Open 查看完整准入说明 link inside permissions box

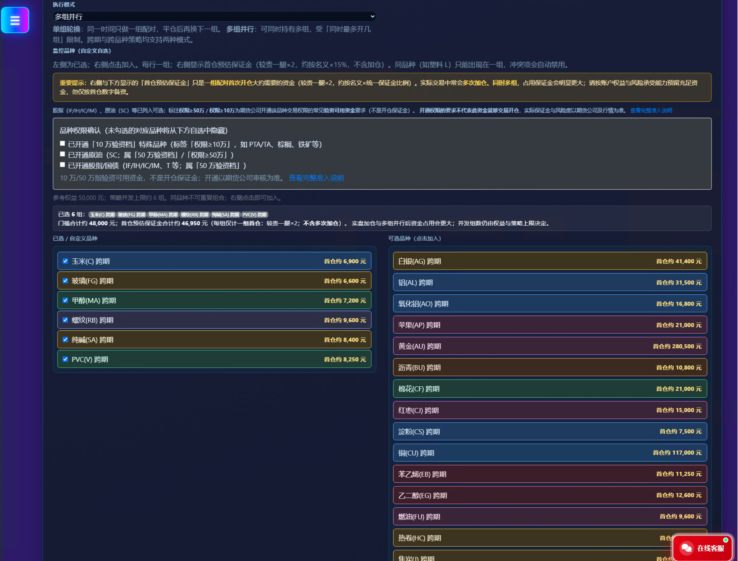click(x=316, y=178)
